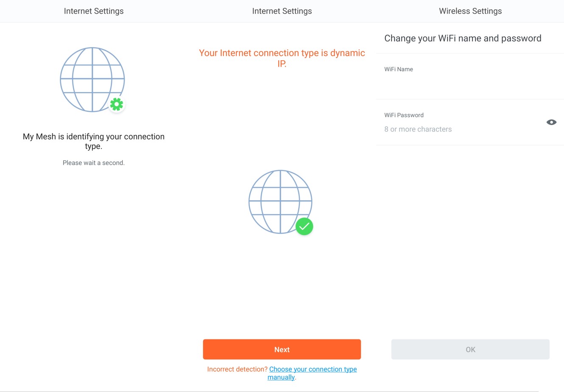Click globe icon with green gear badge
Screen dimensions: 564x392
pyautogui.click(x=92, y=80)
